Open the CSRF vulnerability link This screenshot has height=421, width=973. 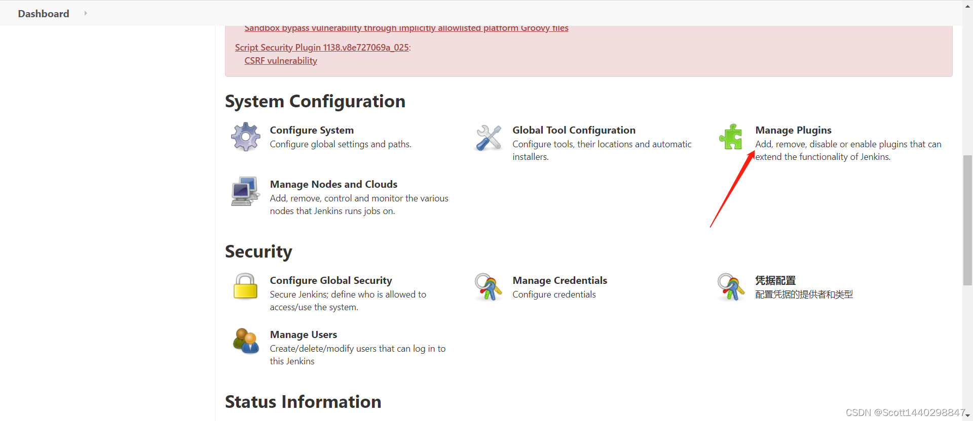(x=281, y=61)
